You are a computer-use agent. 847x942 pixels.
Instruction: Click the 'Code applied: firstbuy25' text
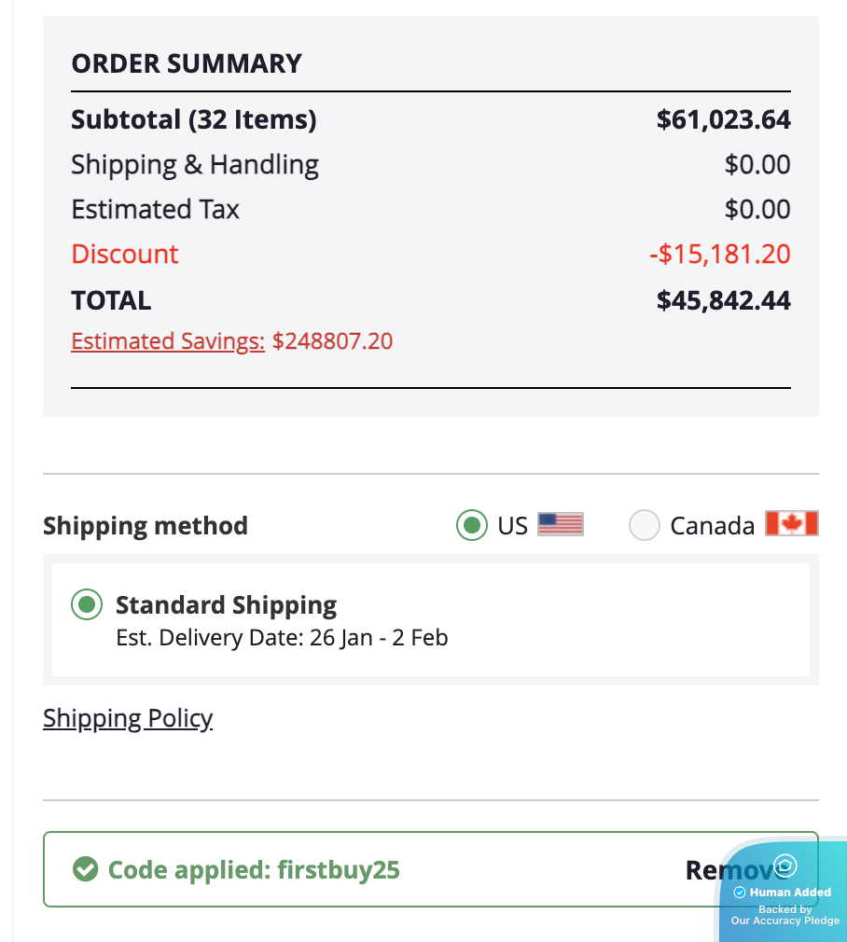click(254, 870)
